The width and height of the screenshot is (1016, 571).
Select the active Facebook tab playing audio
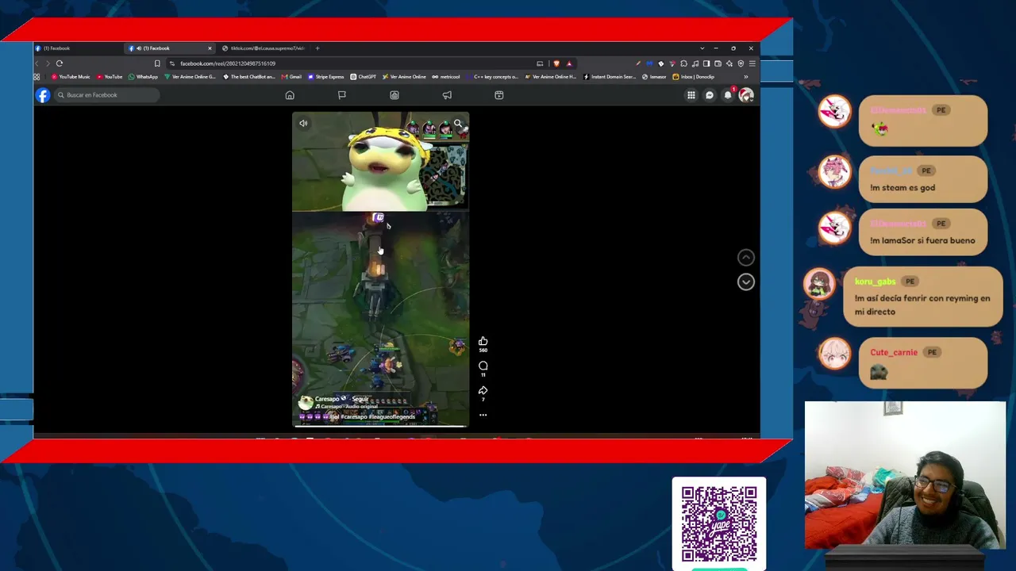click(x=171, y=48)
